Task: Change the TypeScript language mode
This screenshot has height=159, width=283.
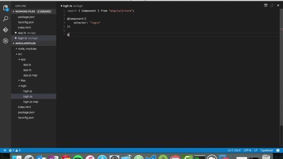Action: (267, 150)
